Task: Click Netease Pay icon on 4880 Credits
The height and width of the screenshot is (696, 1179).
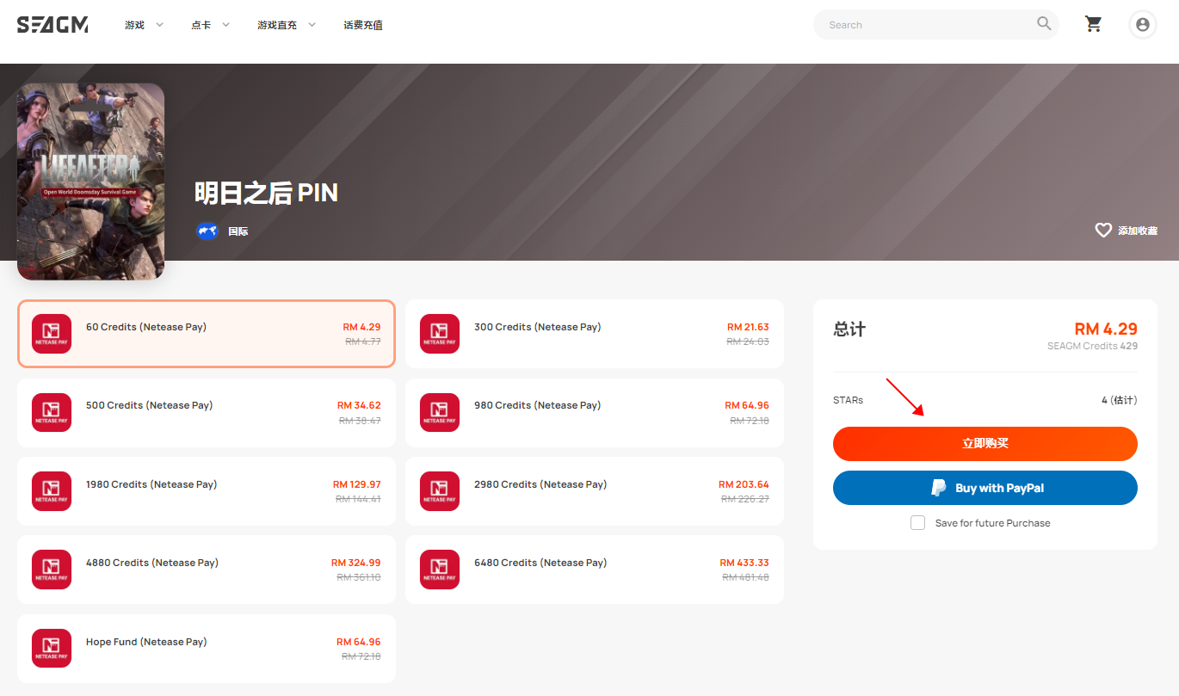Action: (x=52, y=570)
